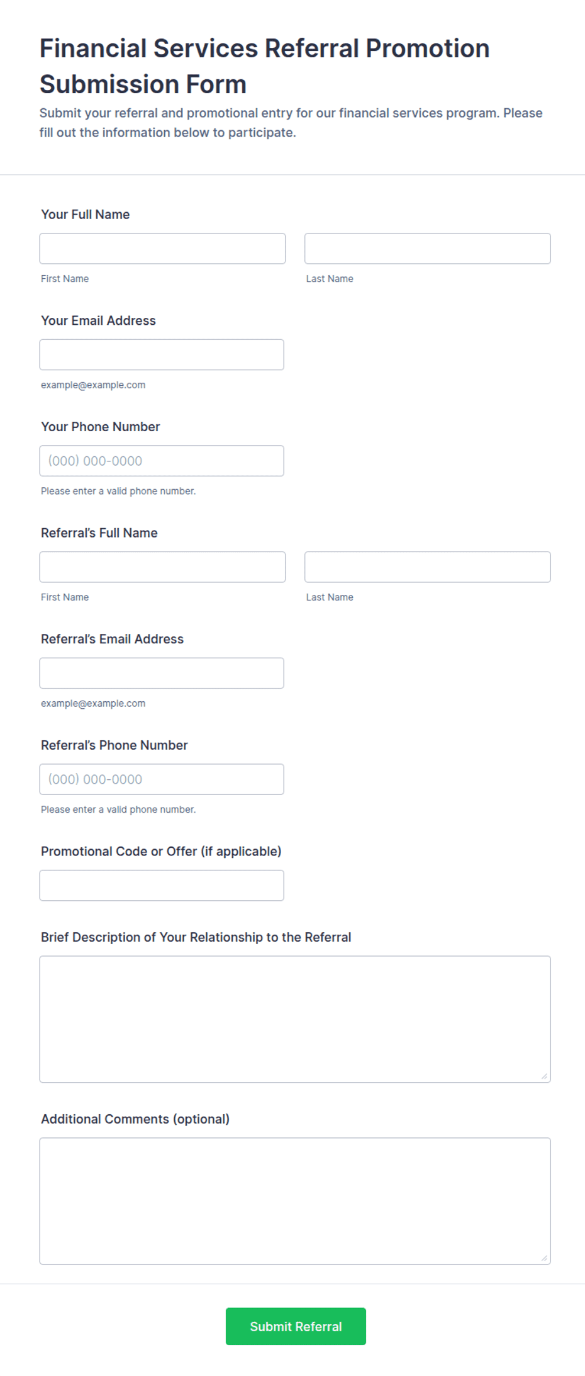Viewport: 585px width, 1376px height.
Task: Focus the Your Email Address input
Action: coord(162,355)
